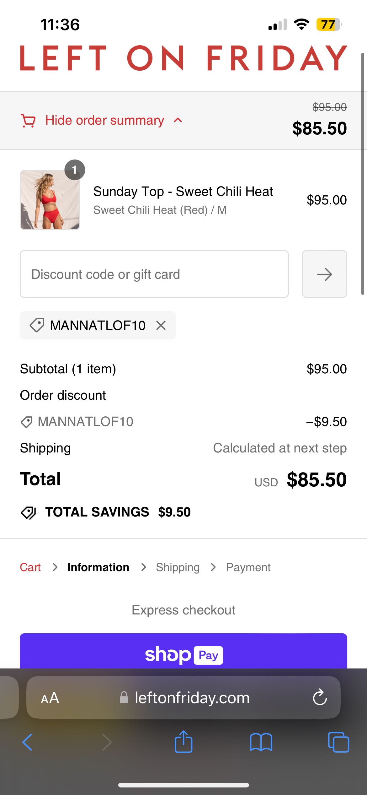Open the AA text size menu
This screenshot has width=367, height=795.
(50, 698)
